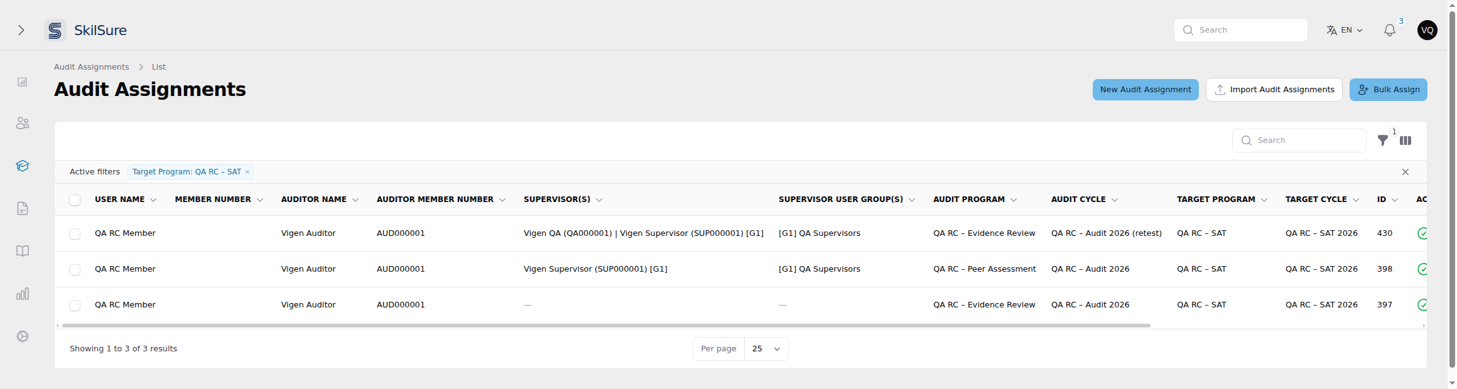Tick the checkbox for row ID 430
The height and width of the screenshot is (389, 1457).
click(x=75, y=234)
